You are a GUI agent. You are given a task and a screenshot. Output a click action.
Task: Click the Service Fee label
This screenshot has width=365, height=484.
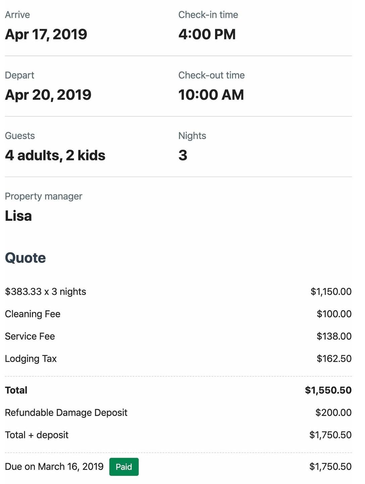[x=30, y=336]
